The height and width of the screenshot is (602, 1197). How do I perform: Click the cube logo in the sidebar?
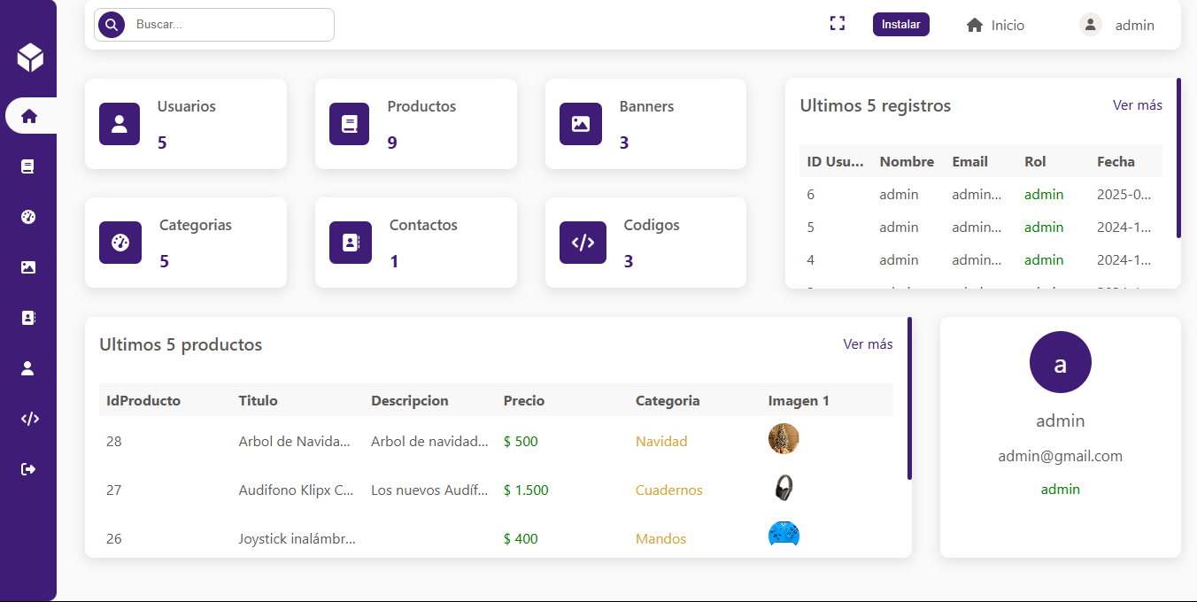pos(29,58)
